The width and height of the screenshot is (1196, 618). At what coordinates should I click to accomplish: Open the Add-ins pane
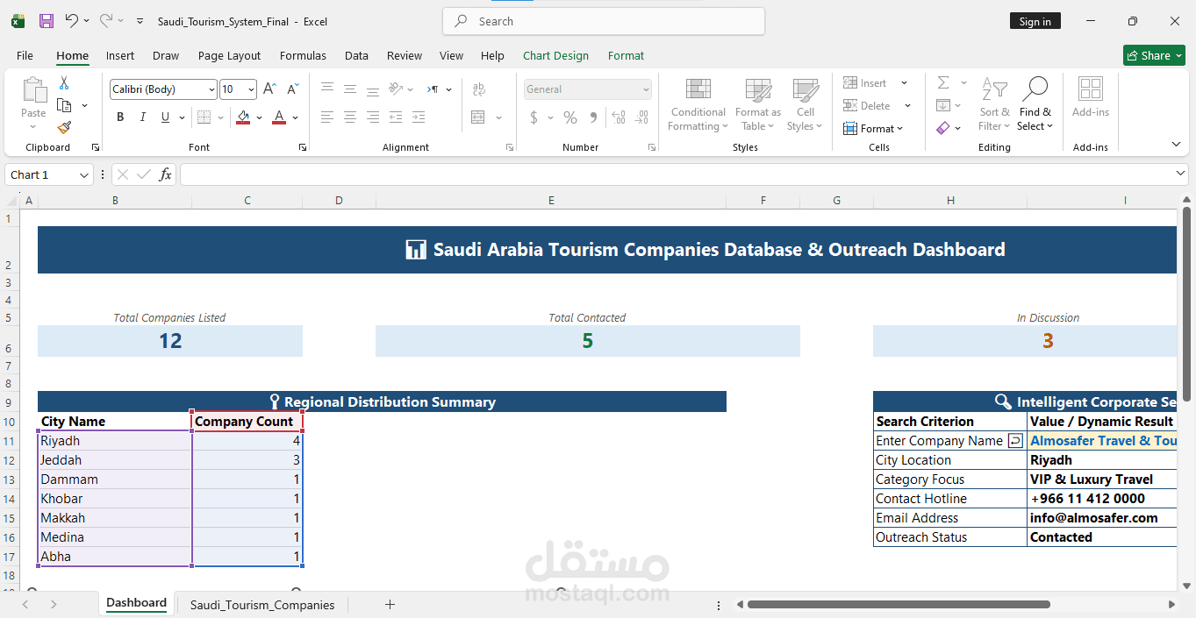(1091, 98)
